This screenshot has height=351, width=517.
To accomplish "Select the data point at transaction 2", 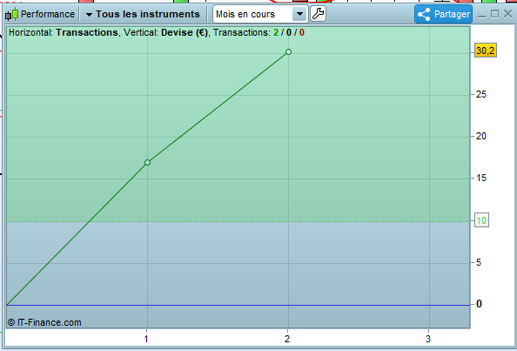I will pos(288,51).
